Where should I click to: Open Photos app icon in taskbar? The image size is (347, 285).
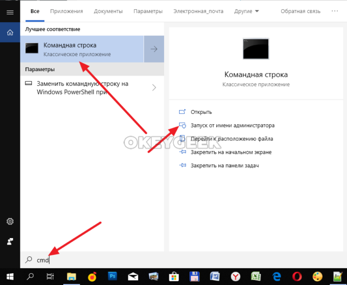pyautogui.click(x=153, y=276)
